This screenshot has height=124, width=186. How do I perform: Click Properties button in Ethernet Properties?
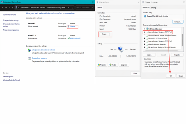point(177,55)
